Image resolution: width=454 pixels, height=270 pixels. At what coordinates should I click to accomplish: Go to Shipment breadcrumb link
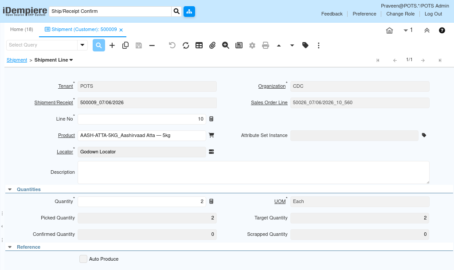[x=17, y=60]
